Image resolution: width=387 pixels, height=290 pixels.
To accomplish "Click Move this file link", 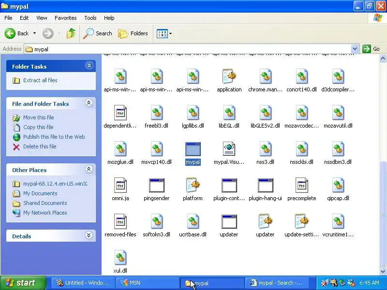I will tap(38, 117).
